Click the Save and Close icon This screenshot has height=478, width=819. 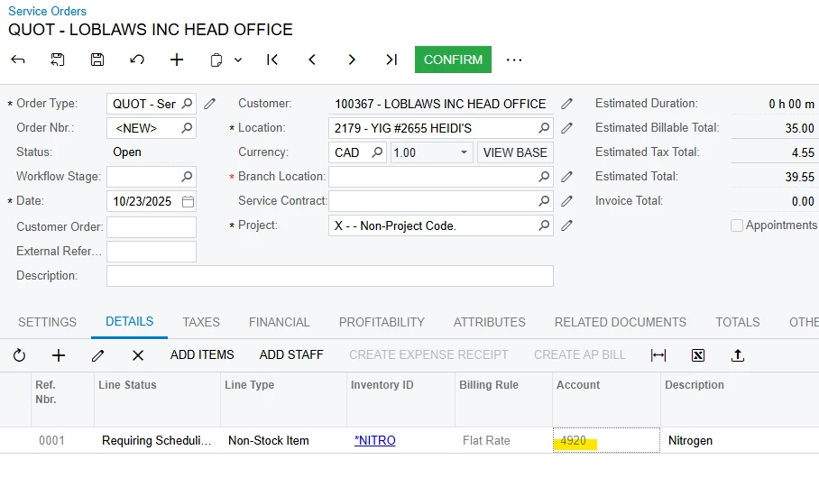point(58,60)
